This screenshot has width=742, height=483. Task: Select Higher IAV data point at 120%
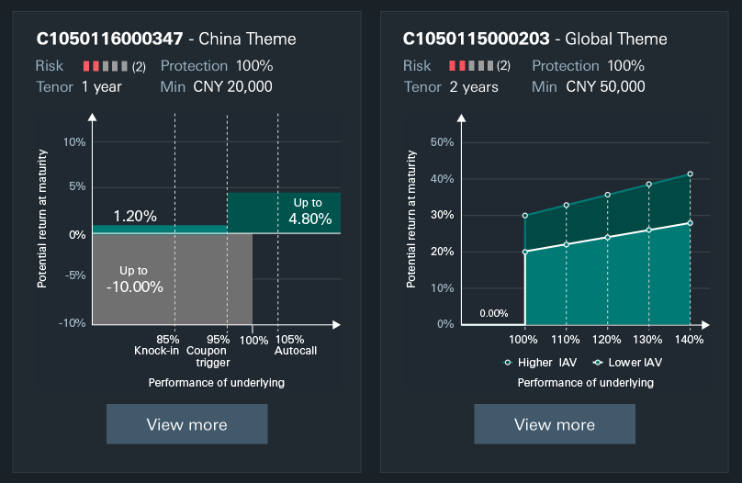pyautogui.click(x=607, y=195)
